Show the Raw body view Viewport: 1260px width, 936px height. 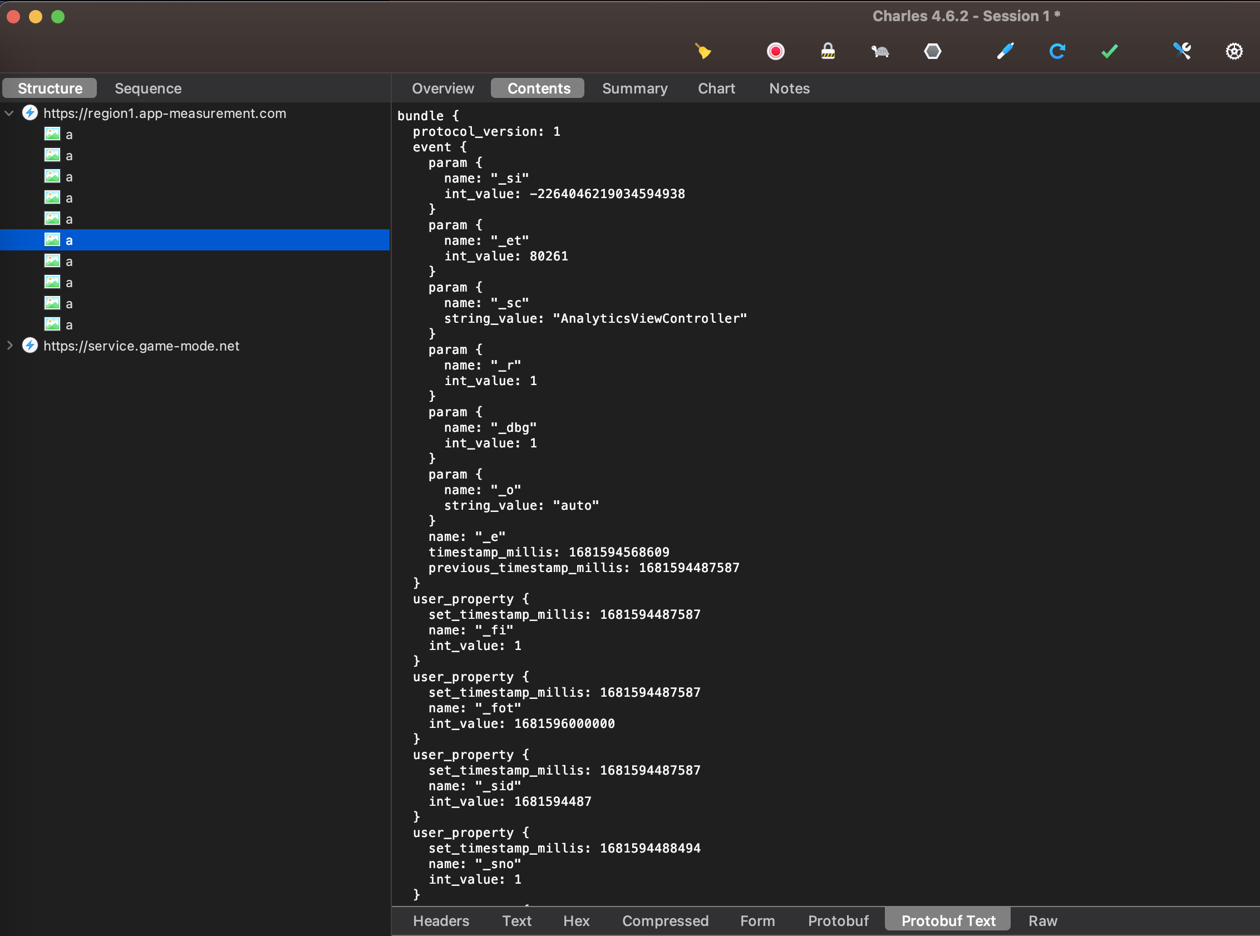click(x=1042, y=921)
